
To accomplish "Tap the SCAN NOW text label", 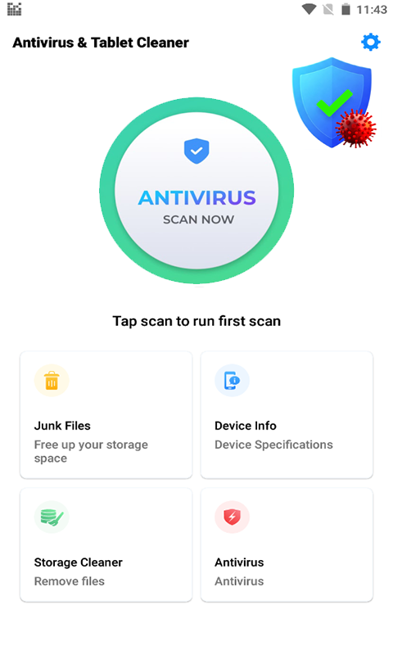I will 198,219.
